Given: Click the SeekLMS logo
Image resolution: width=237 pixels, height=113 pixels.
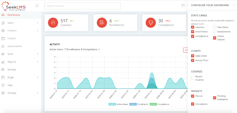Looking at the screenshot, I should click(x=13, y=6).
